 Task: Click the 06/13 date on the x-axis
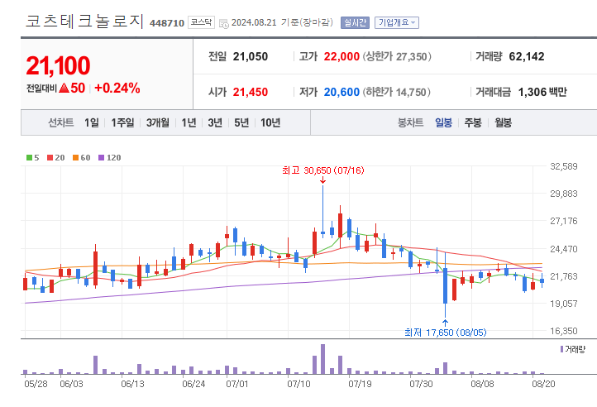[x=132, y=384]
